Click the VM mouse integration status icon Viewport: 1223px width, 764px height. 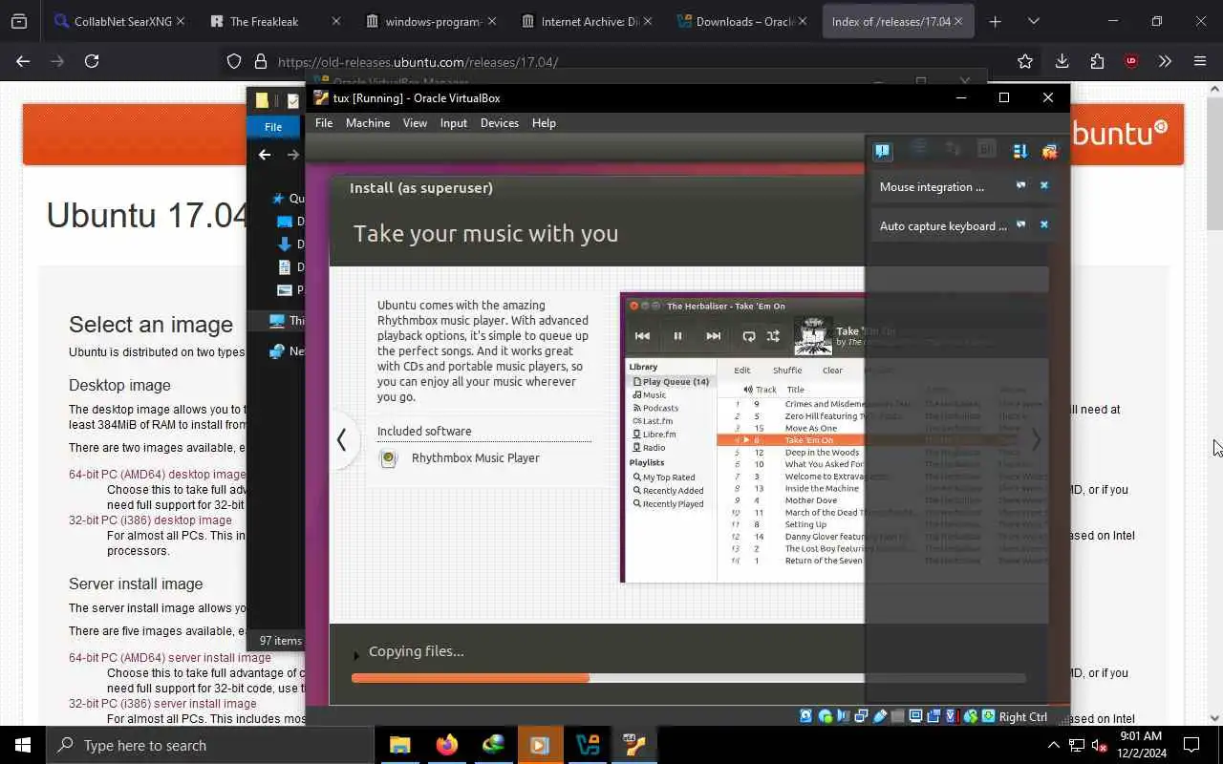[971, 716]
